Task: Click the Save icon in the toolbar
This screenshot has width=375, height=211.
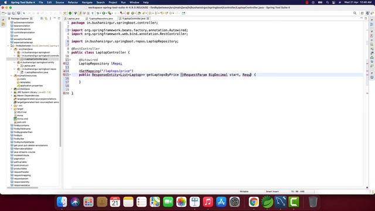Action: (x=9, y=13)
